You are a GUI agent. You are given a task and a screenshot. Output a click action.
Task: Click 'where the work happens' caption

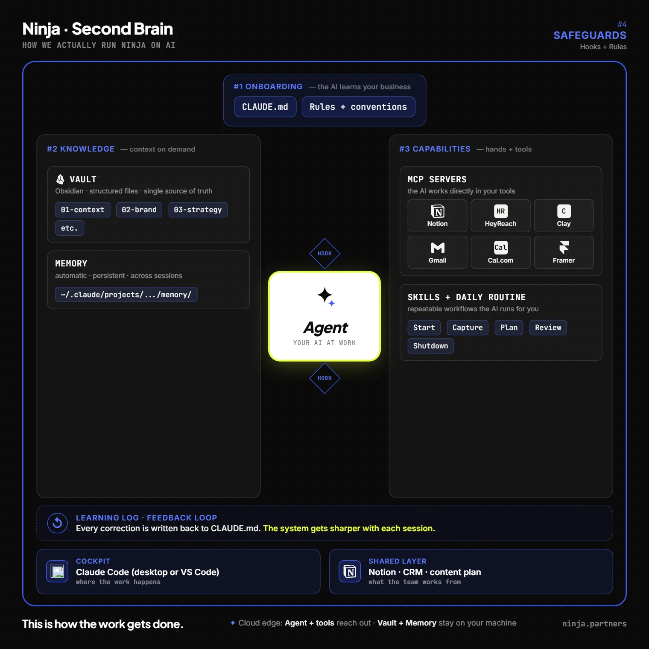click(118, 582)
